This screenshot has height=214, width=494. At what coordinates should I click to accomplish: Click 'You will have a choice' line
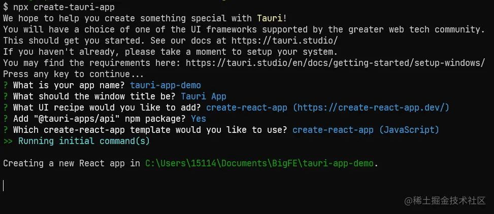point(244,29)
